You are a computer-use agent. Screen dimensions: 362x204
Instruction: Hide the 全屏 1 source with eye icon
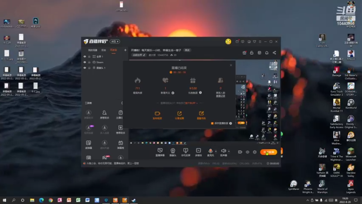(85, 56)
